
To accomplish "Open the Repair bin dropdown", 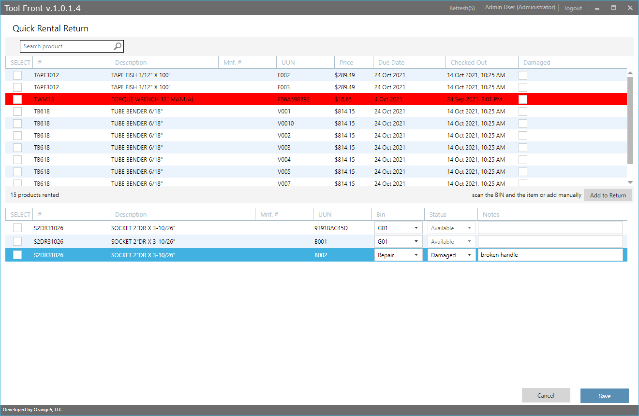I will coord(398,255).
